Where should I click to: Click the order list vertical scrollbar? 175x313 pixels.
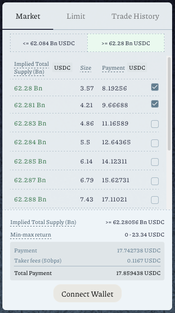point(169,104)
